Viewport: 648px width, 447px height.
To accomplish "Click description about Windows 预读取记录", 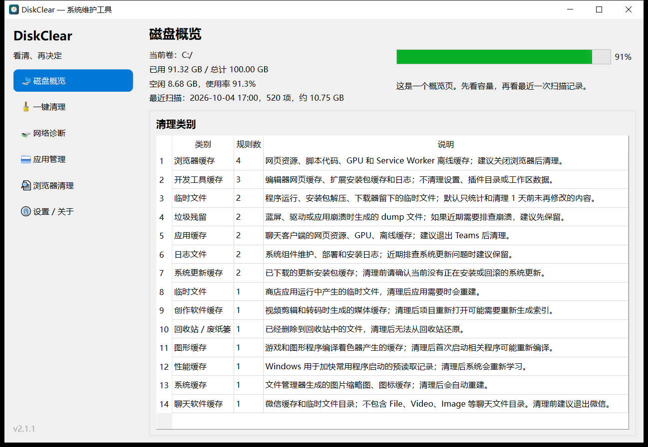I will tap(446, 366).
